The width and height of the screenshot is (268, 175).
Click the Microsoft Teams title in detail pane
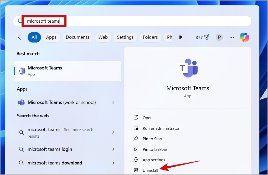click(188, 88)
